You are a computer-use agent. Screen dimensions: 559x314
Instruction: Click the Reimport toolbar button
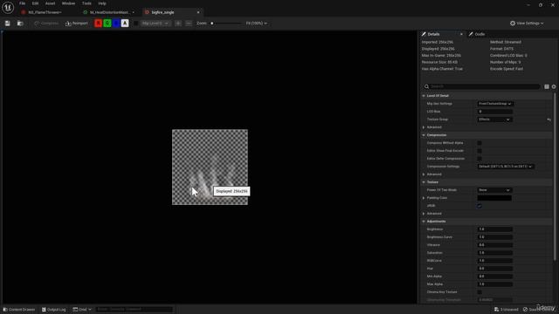point(77,24)
